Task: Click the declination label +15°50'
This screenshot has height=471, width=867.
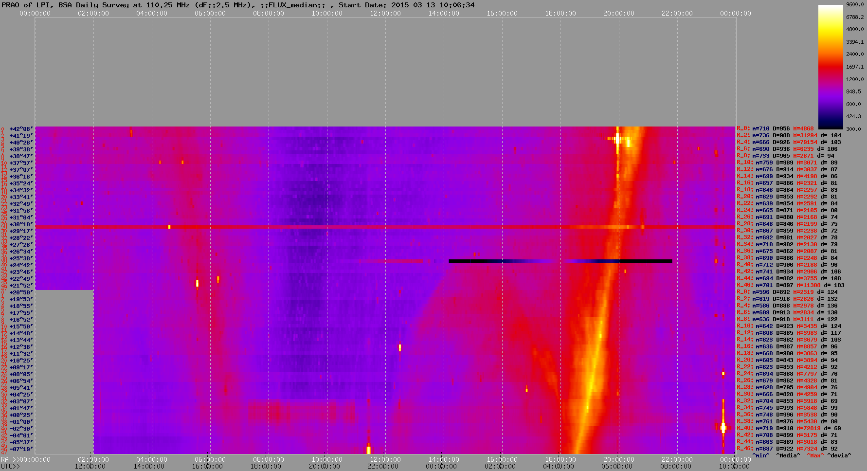Action: point(21,326)
